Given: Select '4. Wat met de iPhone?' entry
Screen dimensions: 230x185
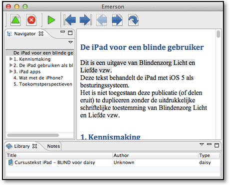Looking at the screenshot, I should pyautogui.click(x=38, y=78).
